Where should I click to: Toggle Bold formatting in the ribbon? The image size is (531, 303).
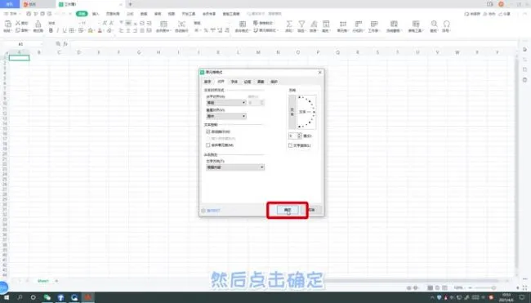click(x=51, y=30)
